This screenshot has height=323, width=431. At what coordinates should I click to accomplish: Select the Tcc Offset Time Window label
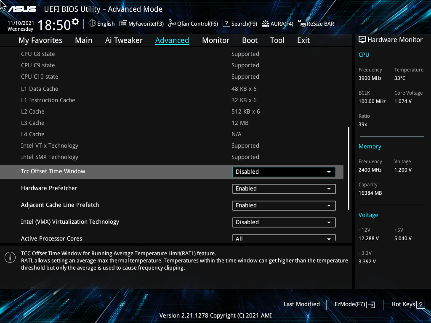point(53,172)
